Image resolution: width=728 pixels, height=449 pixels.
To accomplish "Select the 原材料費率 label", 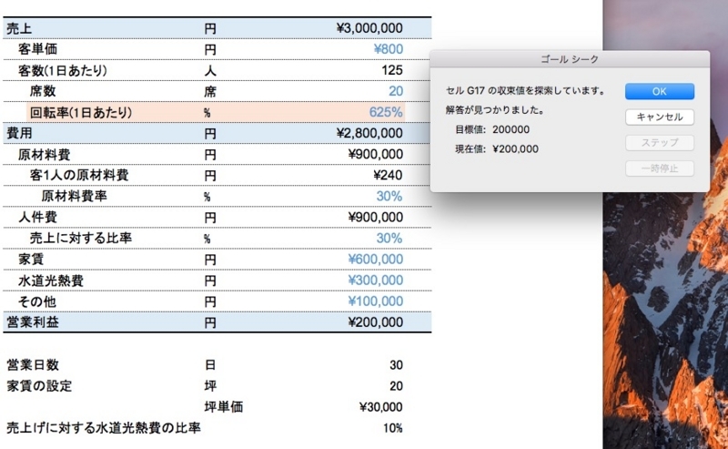I will coord(75,196).
